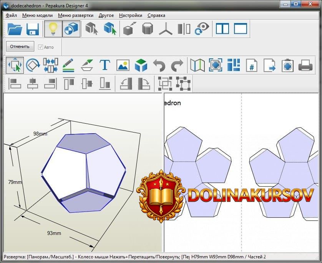Open the Настройки menu
The image size is (322, 263).
click(130, 15)
